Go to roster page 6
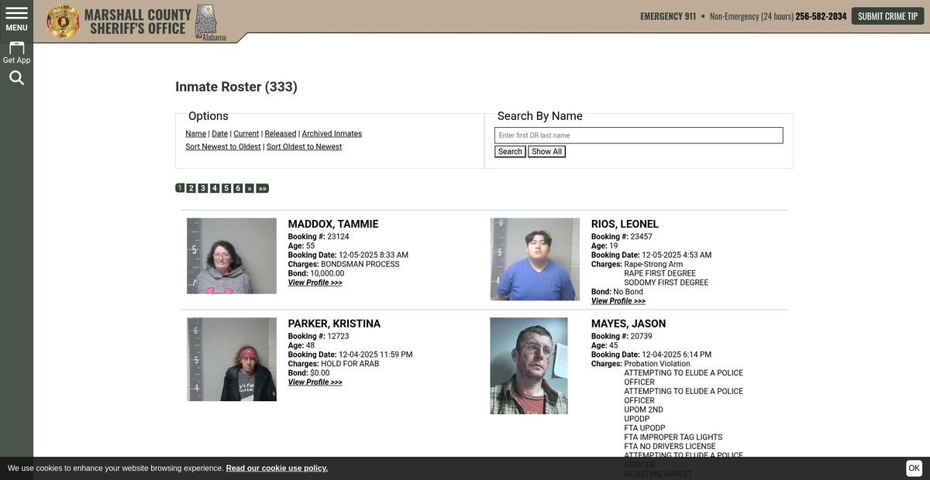This screenshot has height=480, width=930. pos(238,188)
